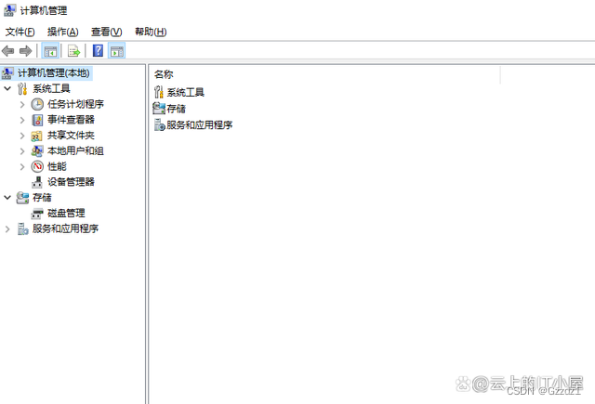The height and width of the screenshot is (404, 595).
Task: Click the 存储 icon in the tree
Action: [x=22, y=198]
